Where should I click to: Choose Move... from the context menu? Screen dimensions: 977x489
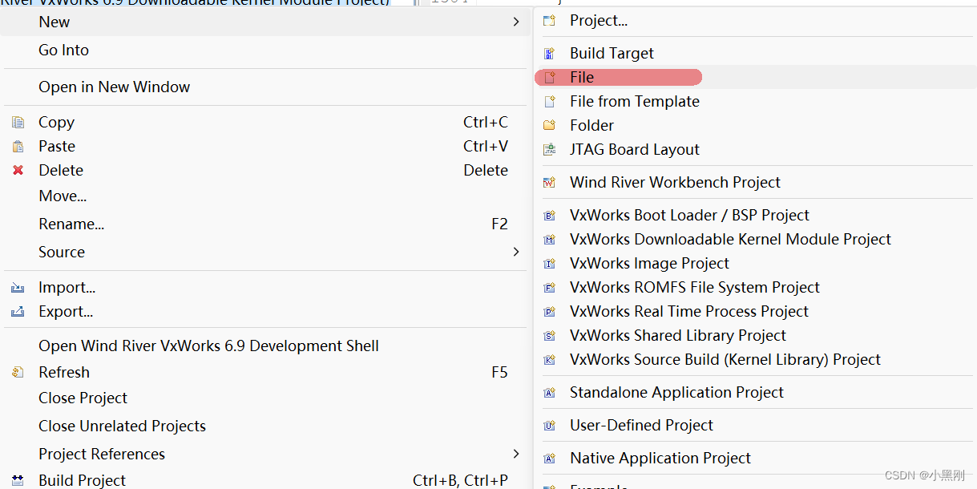[63, 196]
